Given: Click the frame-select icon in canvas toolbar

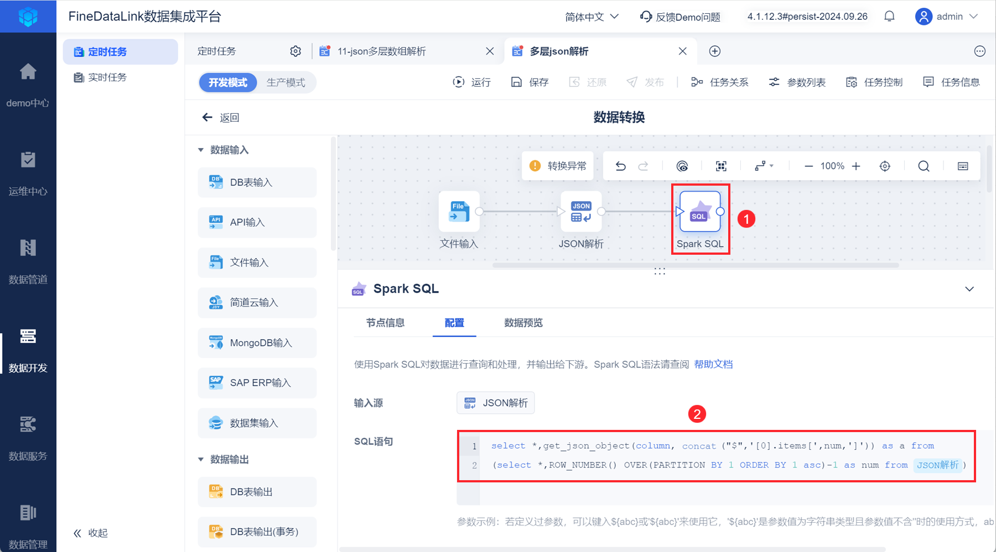Looking at the screenshot, I should pyautogui.click(x=721, y=166).
